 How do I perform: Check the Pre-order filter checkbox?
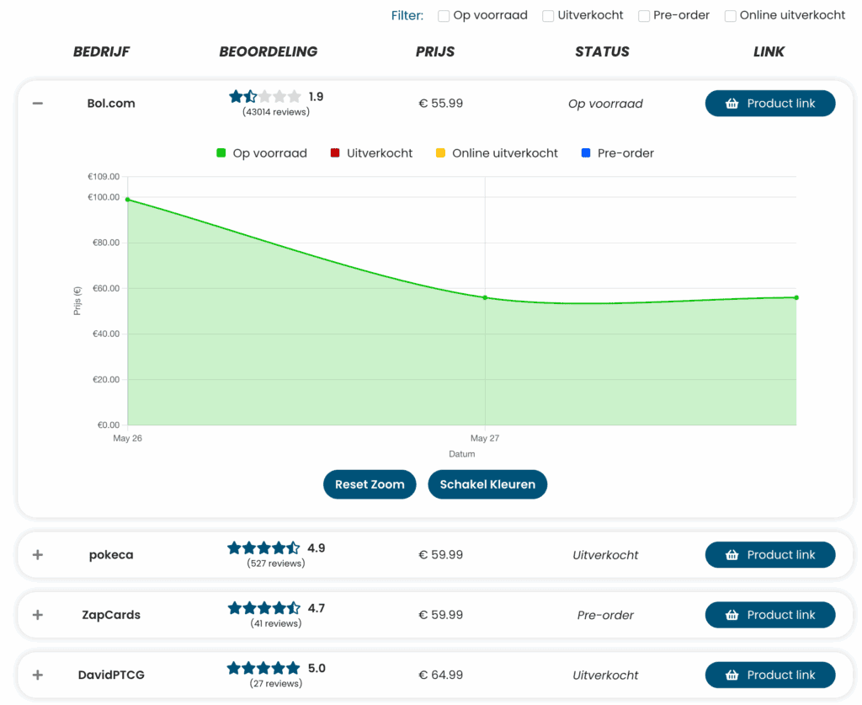coord(644,16)
